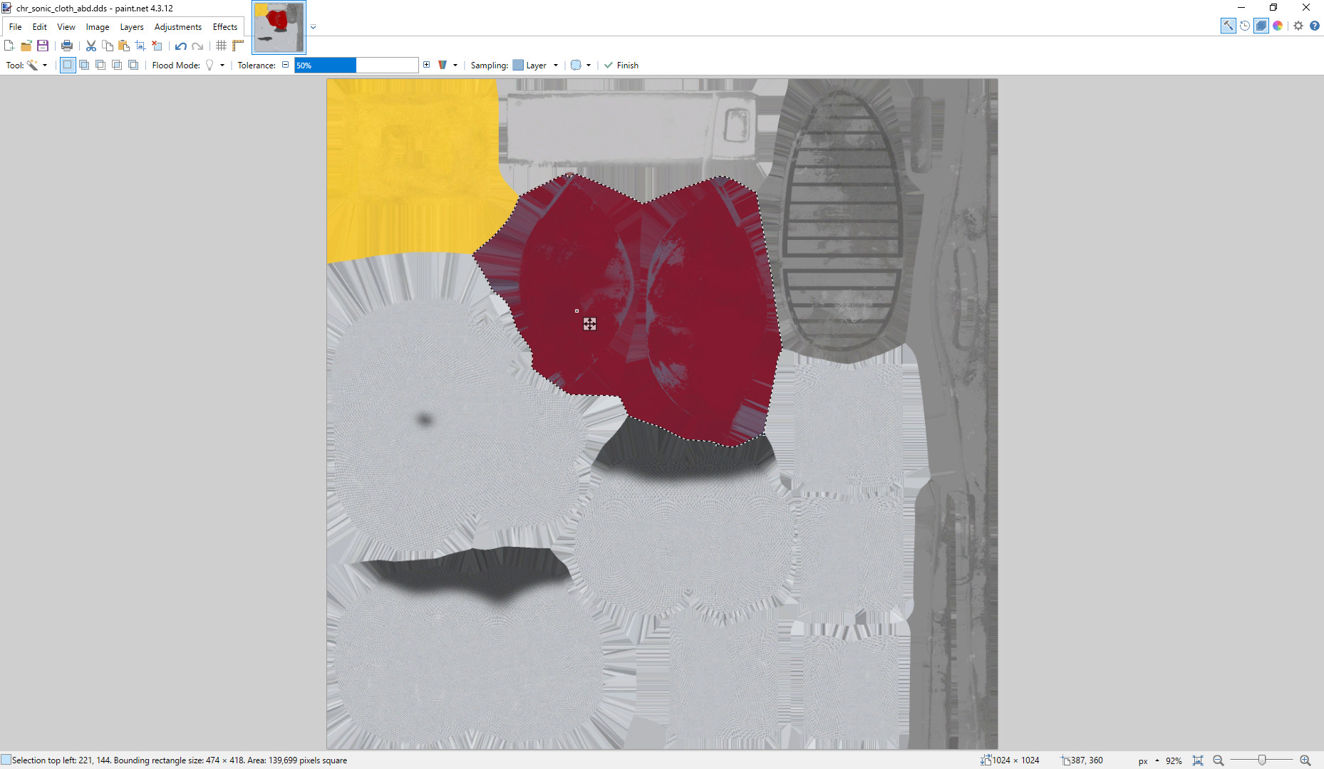Open the Effects menu
This screenshot has height=769, width=1324.
(224, 26)
